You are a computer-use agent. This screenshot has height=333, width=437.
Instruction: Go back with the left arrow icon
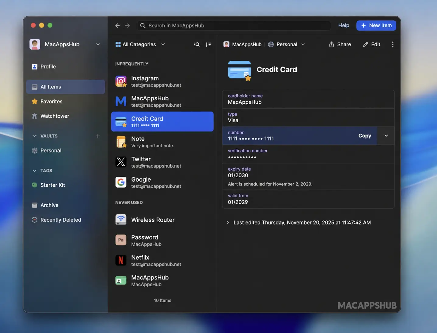pos(117,26)
